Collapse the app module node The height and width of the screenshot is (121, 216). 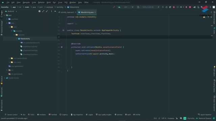point(5,15)
